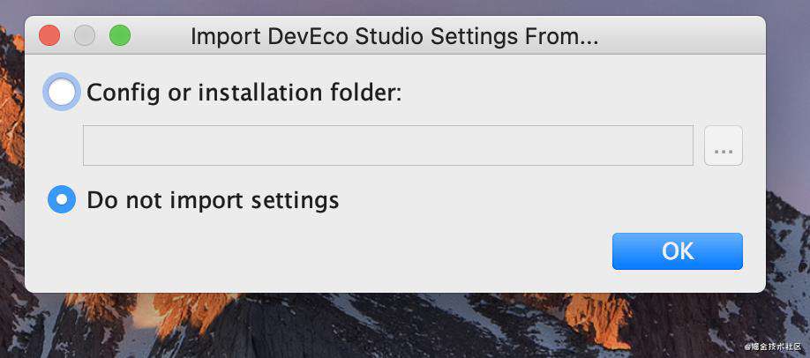Select the Do not import settings radio button

62,199
